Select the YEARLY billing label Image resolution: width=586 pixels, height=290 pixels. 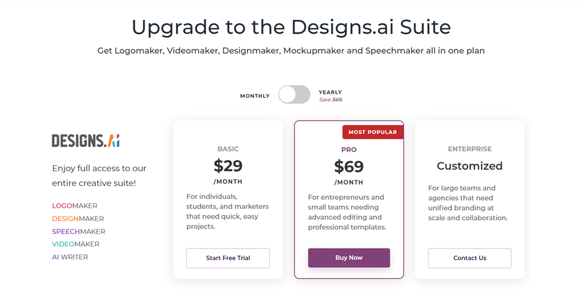tap(331, 92)
